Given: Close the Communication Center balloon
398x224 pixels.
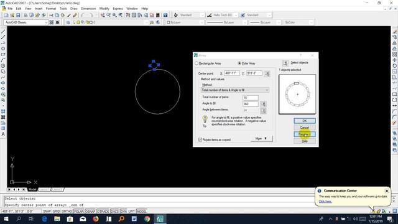Looking at the screenshot, I should tap(387, 191).
